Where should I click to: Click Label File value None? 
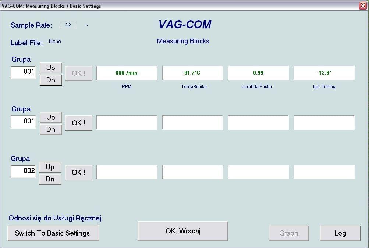click(x=55, y=42)
